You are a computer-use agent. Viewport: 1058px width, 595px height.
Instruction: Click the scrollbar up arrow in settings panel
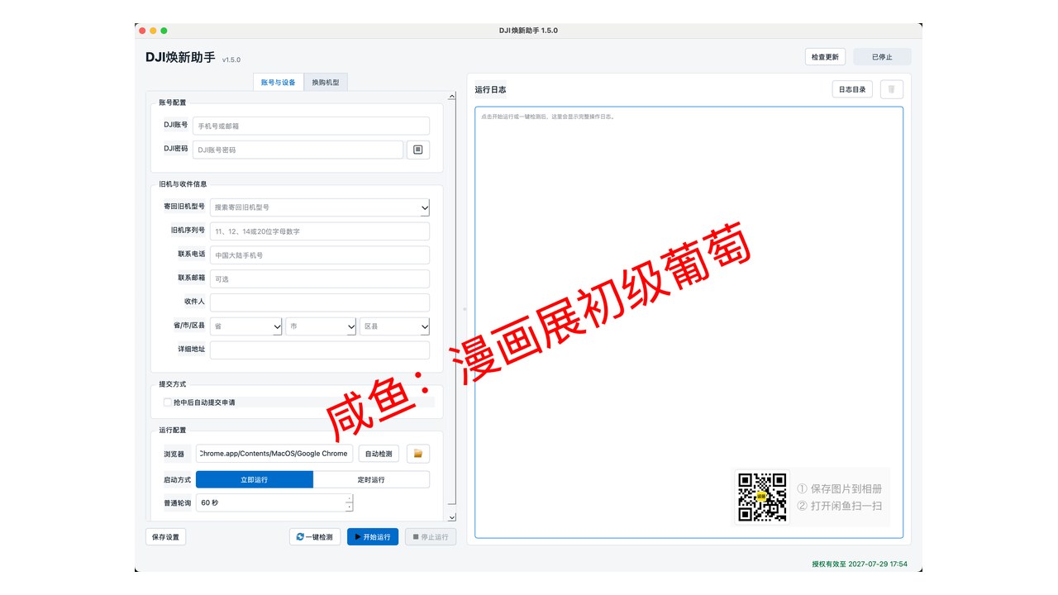coord(451,96)
